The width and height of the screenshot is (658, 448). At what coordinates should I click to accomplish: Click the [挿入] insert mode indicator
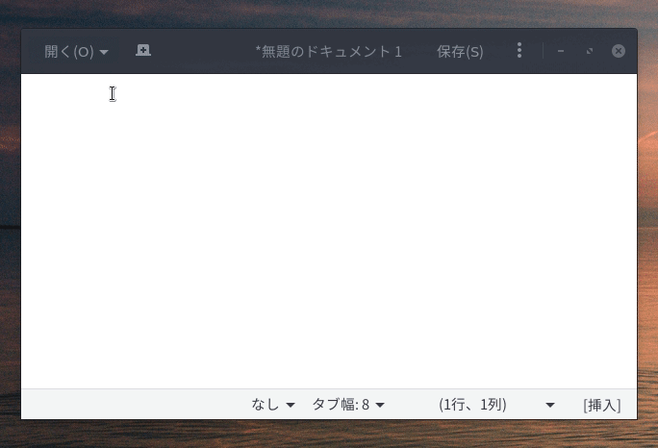pos(602,405)
